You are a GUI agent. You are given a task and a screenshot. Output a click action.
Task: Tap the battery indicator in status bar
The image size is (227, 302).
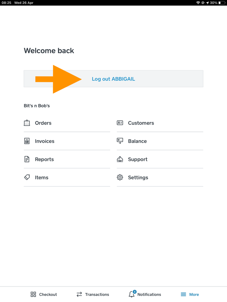222,3
